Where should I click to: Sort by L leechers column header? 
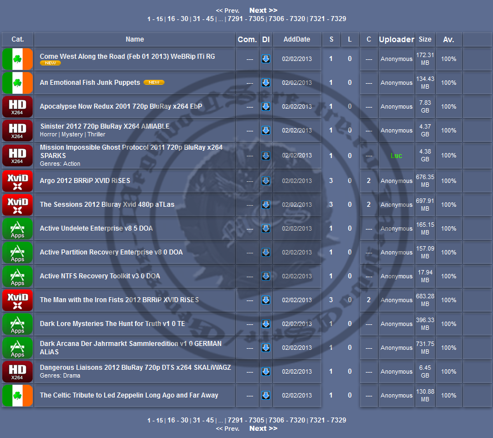pos(350,39)
